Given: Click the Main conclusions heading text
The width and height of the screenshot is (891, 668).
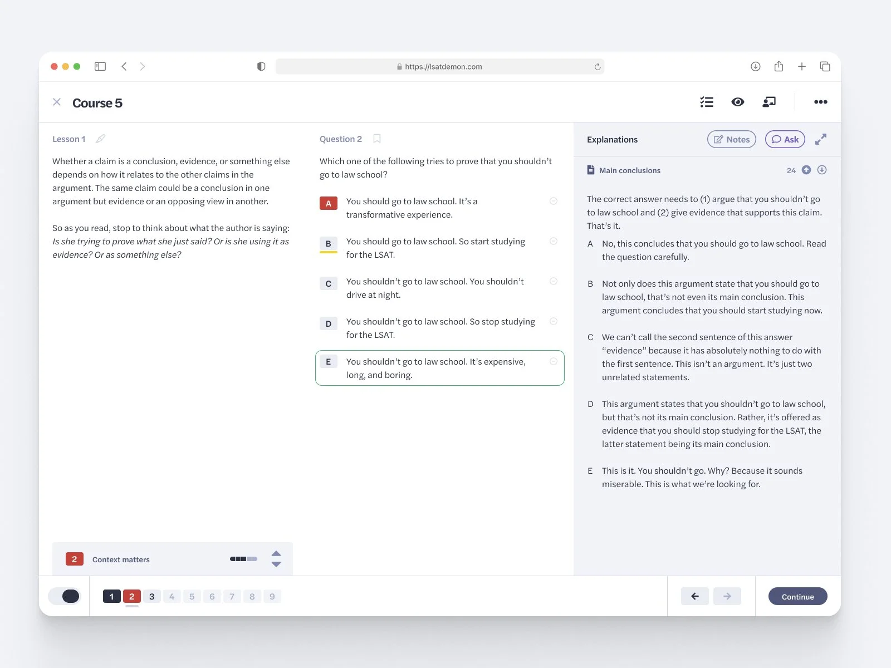Looking at the screenshot, I should [630, 170].
